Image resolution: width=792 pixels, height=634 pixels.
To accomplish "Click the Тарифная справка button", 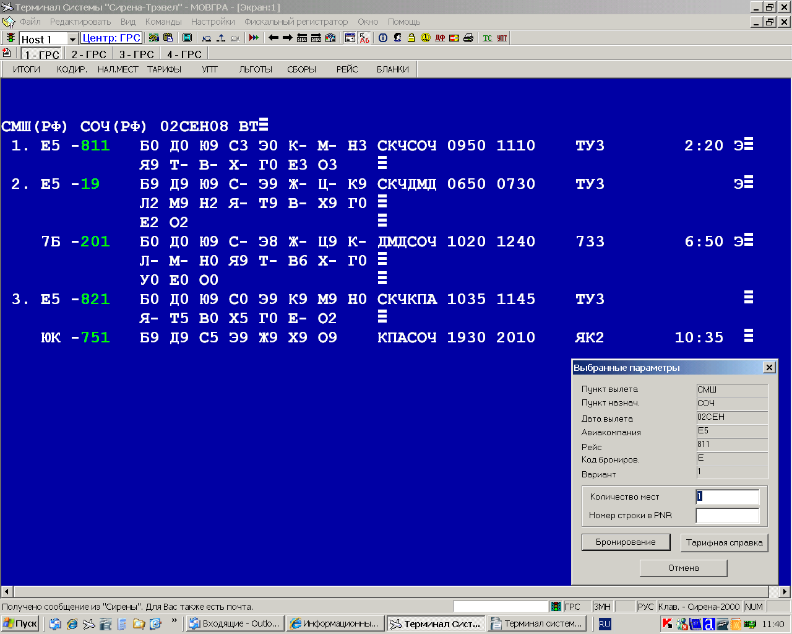I will click(x=724, y=542).
